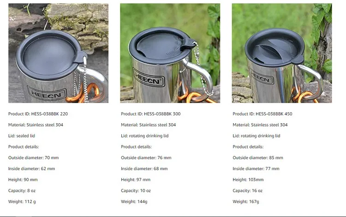The image size is (346, 217).
Task: Click the 450 rotating-lid mug photo
Action: [x=282, y=53]
